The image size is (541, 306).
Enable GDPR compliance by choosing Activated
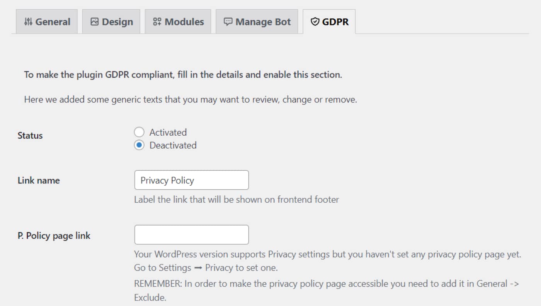139,132
